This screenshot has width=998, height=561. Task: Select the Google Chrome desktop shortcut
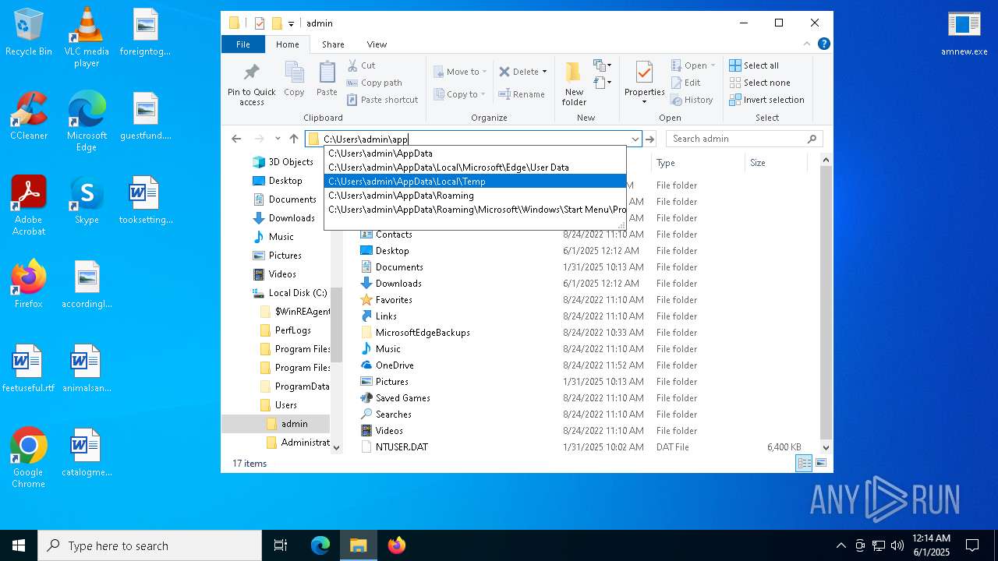(29, 458)
